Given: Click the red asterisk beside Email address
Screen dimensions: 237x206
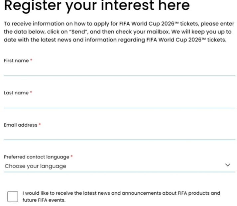Looking at the screenshot, I should pyautogui.click(x=40, y=125).
